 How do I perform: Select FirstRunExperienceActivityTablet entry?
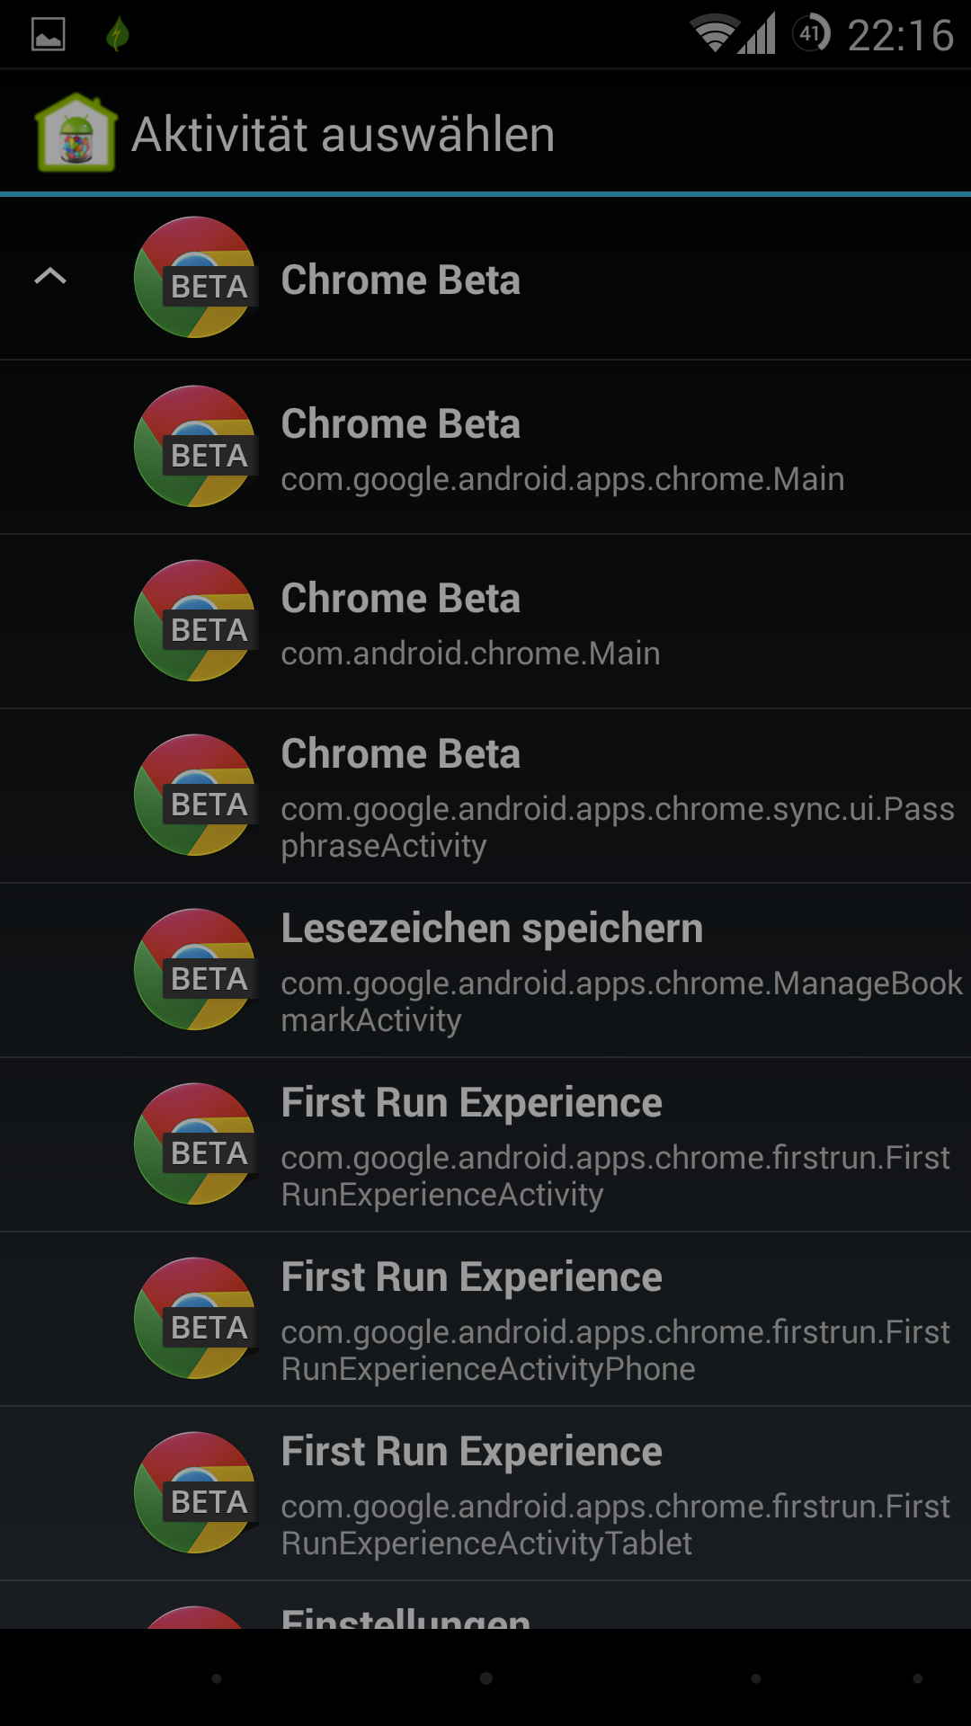(485, 1494)
